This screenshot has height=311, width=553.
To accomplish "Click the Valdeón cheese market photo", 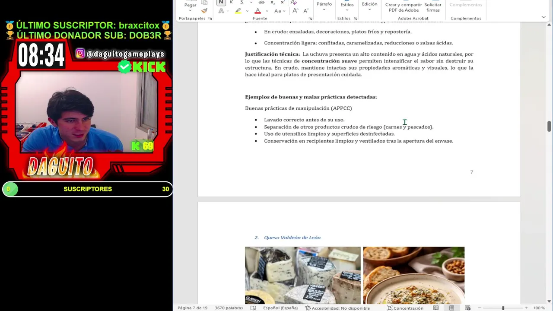I will click(x=303, y=276).
